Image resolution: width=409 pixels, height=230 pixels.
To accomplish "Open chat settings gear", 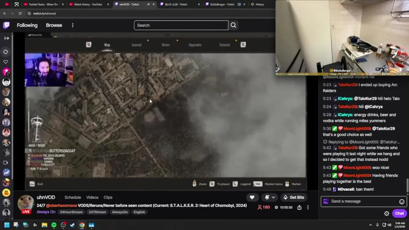I will (x=387, y=213).
